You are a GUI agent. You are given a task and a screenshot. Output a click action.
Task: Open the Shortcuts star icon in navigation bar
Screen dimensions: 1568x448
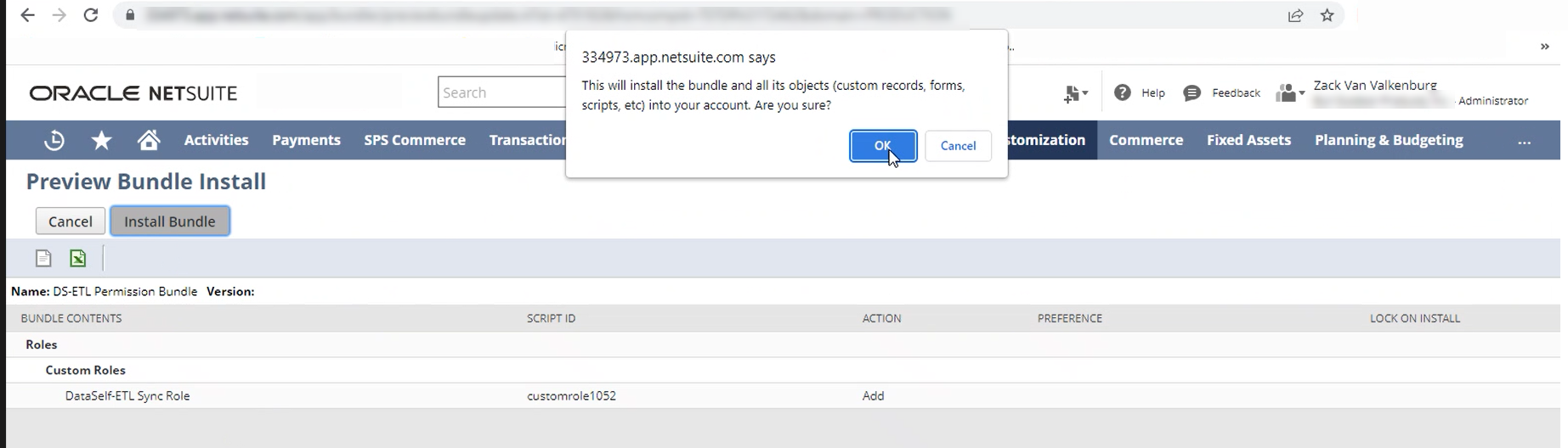102,141
